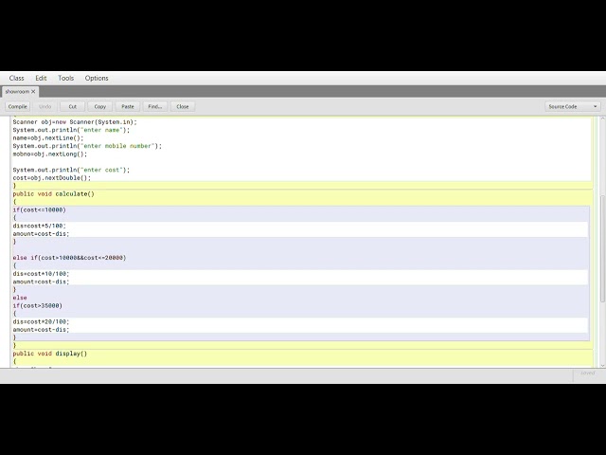Open the Class menu

coord(17,78)
